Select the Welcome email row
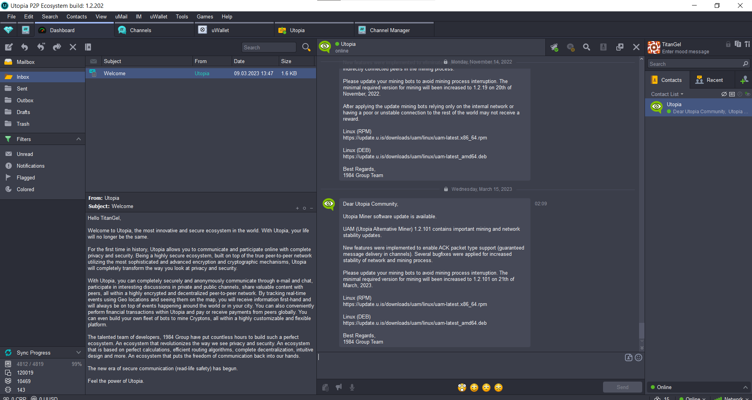Screen dimensions: 752x400 (x=201, y=73)
